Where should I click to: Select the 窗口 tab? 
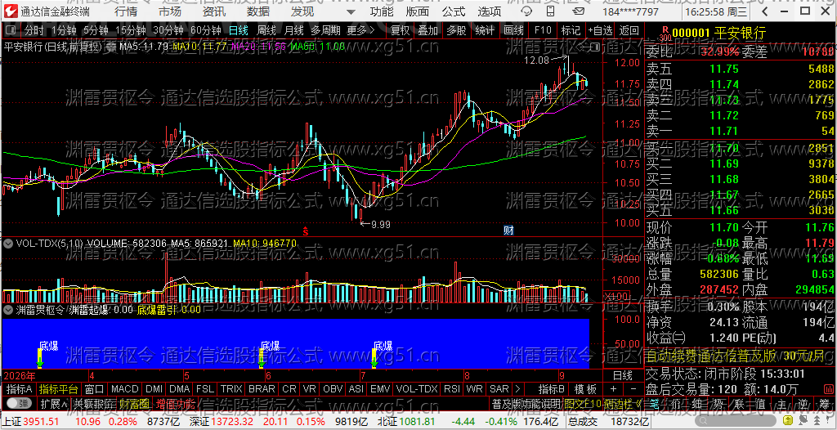(94, 388)
